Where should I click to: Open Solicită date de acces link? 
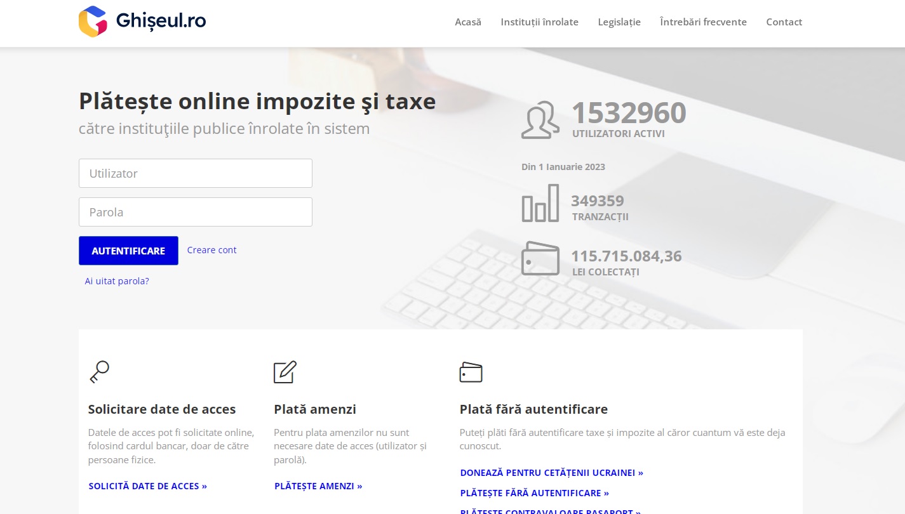coord(148,486)
